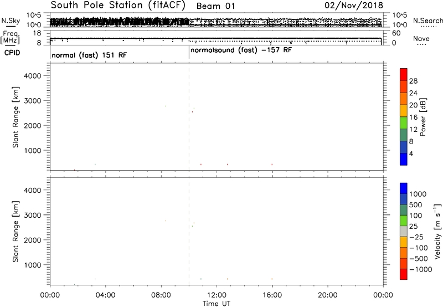Click the date "02/Nov/2018"
Screen dimensions: 443x307
point(354,6)
